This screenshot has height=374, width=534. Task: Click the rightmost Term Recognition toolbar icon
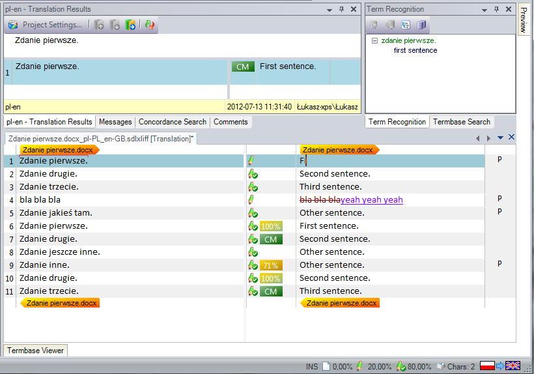421,25
